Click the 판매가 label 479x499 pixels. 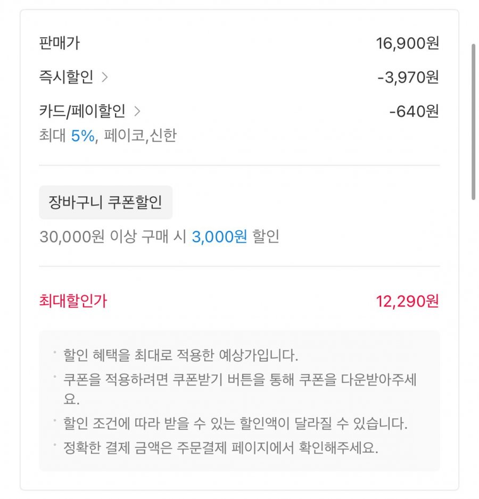pyautogui.click(x=59, y=43)
